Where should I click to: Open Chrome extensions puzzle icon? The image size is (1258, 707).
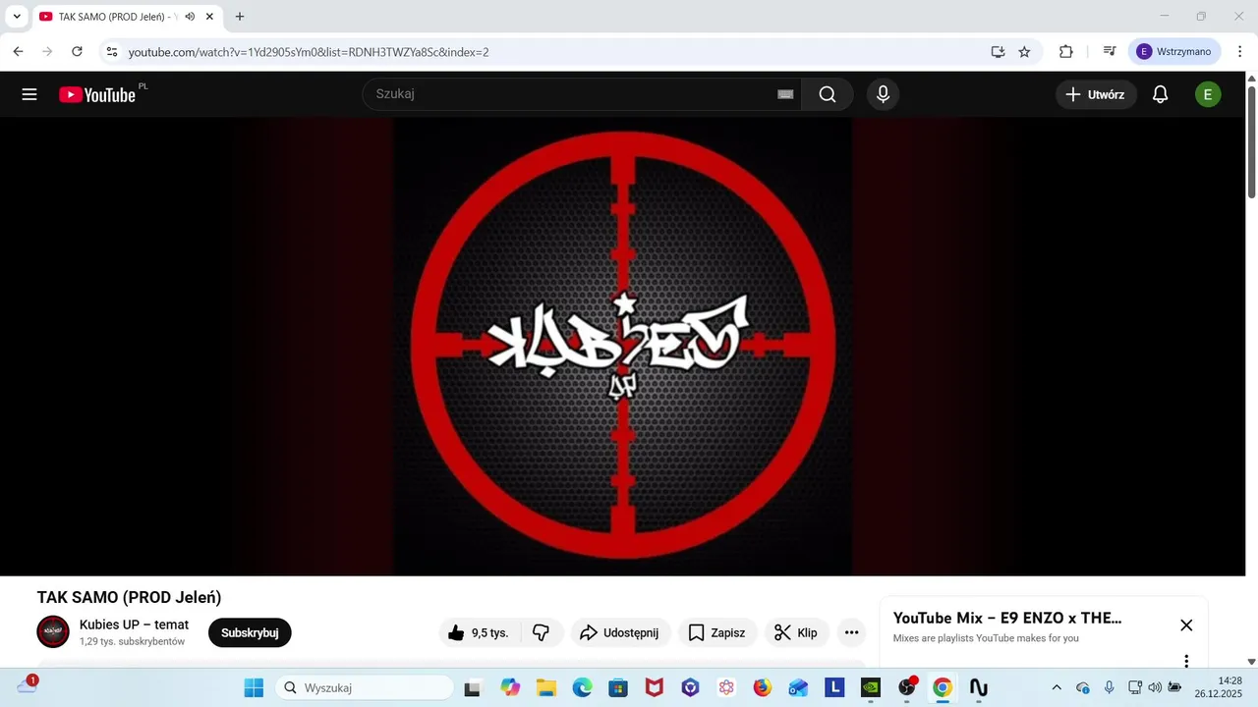point(1065,52)
